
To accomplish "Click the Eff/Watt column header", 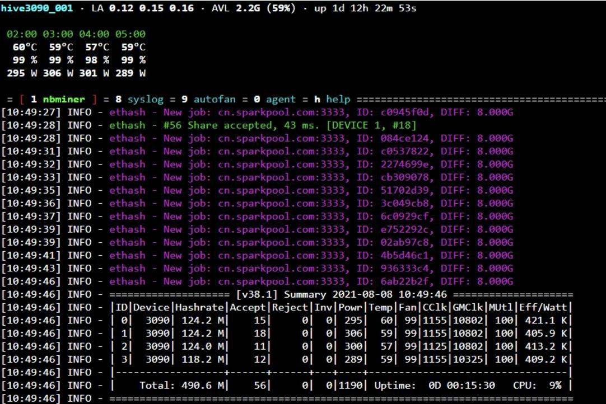I will 543,307.
